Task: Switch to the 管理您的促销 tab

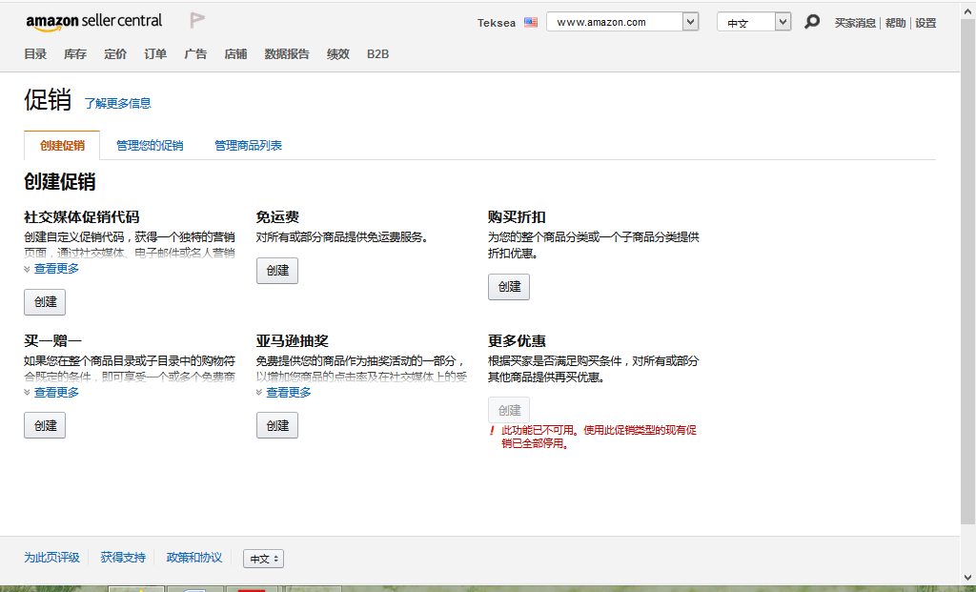Action: point(150,146)
